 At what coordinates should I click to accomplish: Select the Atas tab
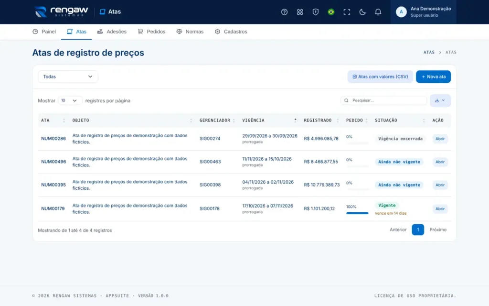76,32
